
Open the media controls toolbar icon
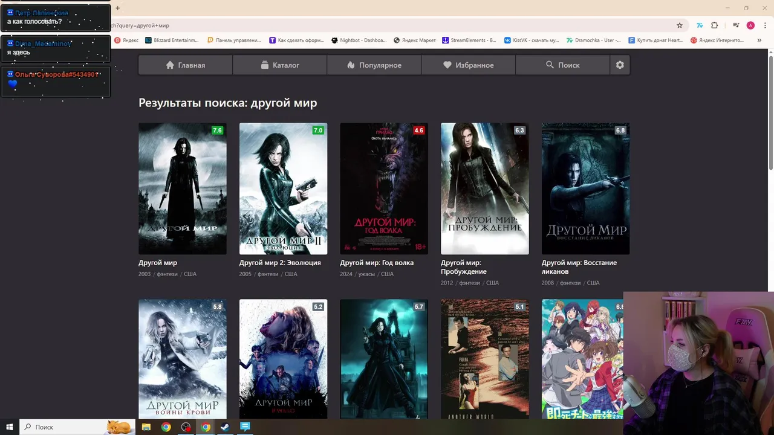click(736, 25)
